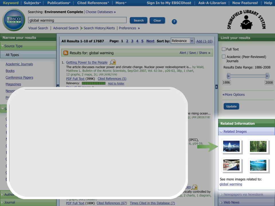Open global warming related images link
275x206 pixels.
[x=231, y=184]
